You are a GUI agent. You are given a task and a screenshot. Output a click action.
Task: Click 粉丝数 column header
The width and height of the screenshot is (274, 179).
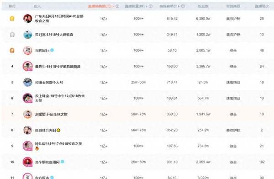pyautogui.click(x=203, y=6)
